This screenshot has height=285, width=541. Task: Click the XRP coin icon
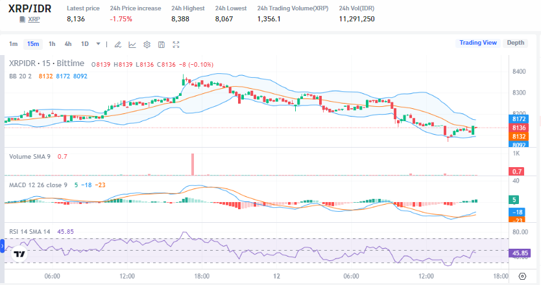pos(23,19)
